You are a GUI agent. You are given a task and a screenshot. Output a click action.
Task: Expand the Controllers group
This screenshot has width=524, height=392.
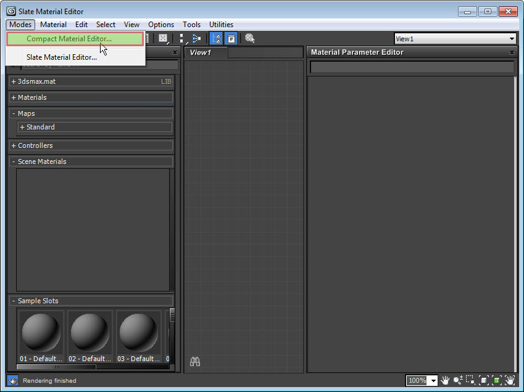click(14, 145)
